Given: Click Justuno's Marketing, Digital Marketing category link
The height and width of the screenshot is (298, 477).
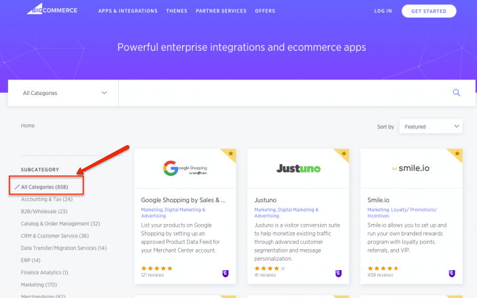Looking at the screenshot, I should [286, 212].
